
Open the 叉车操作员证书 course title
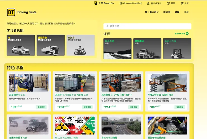(17, 95)
